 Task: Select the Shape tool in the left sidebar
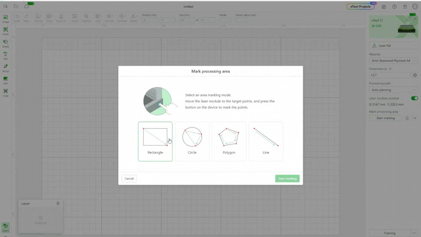[x=6, y=43]
